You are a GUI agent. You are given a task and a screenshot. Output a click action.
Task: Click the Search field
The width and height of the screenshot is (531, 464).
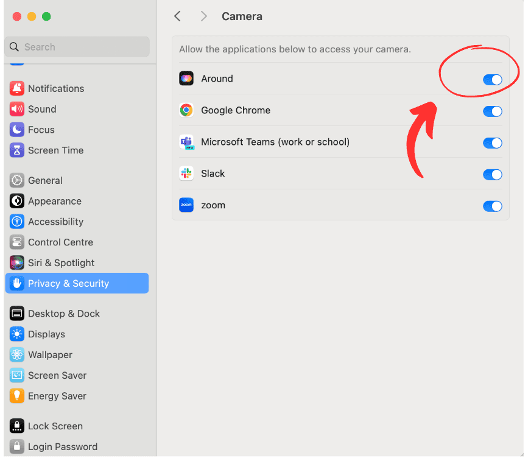pyautogui.click(x=77, y=46)
